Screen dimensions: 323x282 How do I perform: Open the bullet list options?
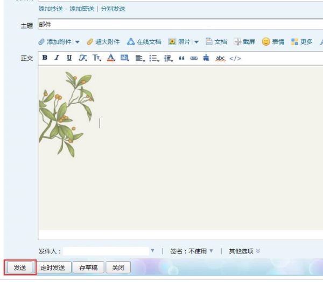[154, 59]
